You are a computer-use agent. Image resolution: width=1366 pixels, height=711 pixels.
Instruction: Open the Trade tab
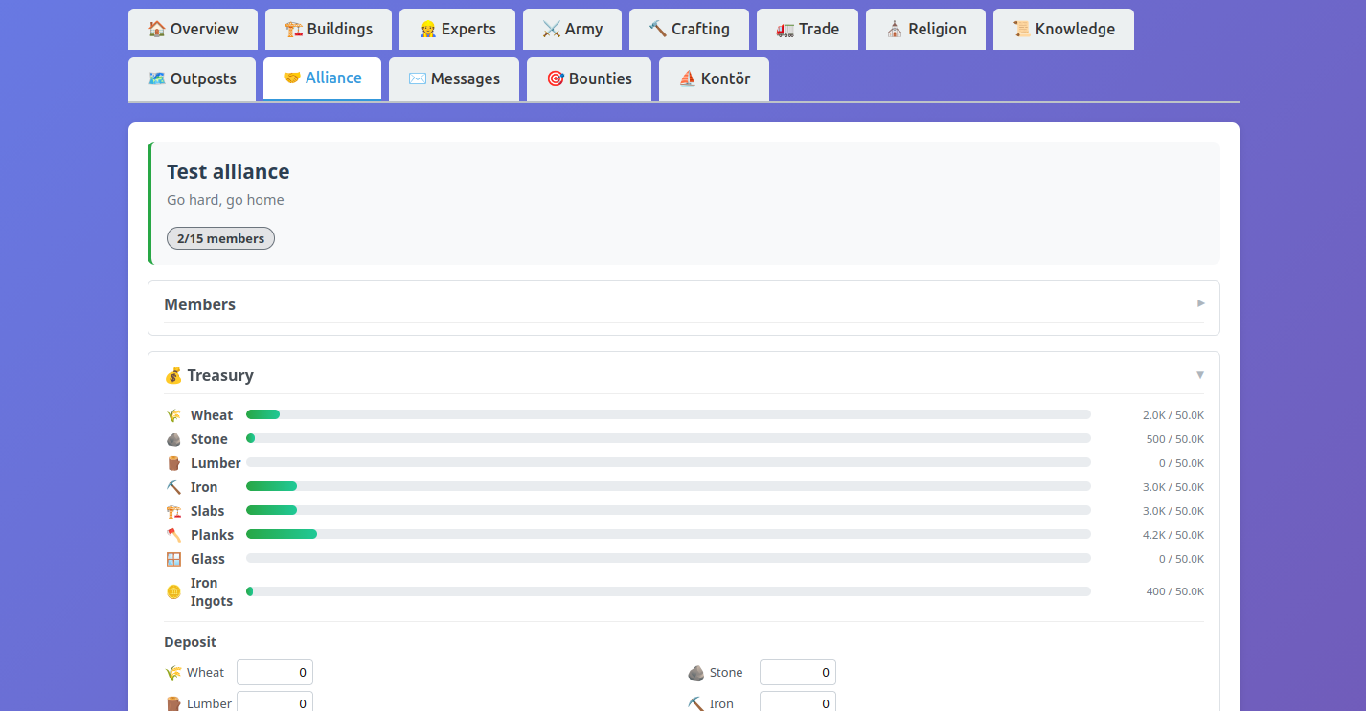tap(808, 29)
